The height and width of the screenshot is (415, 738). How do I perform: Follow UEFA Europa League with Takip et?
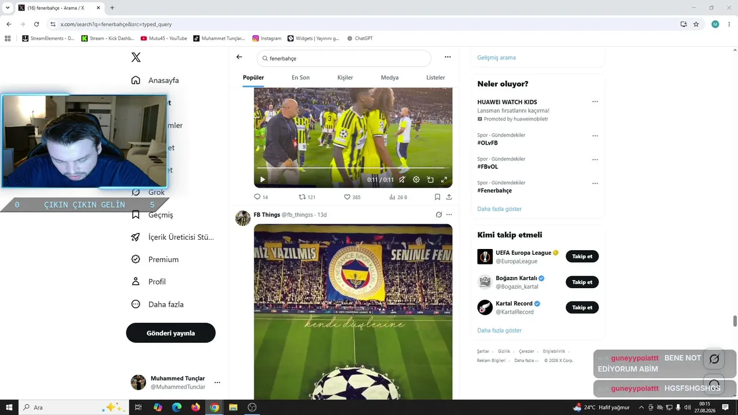[x=582, y=256]
